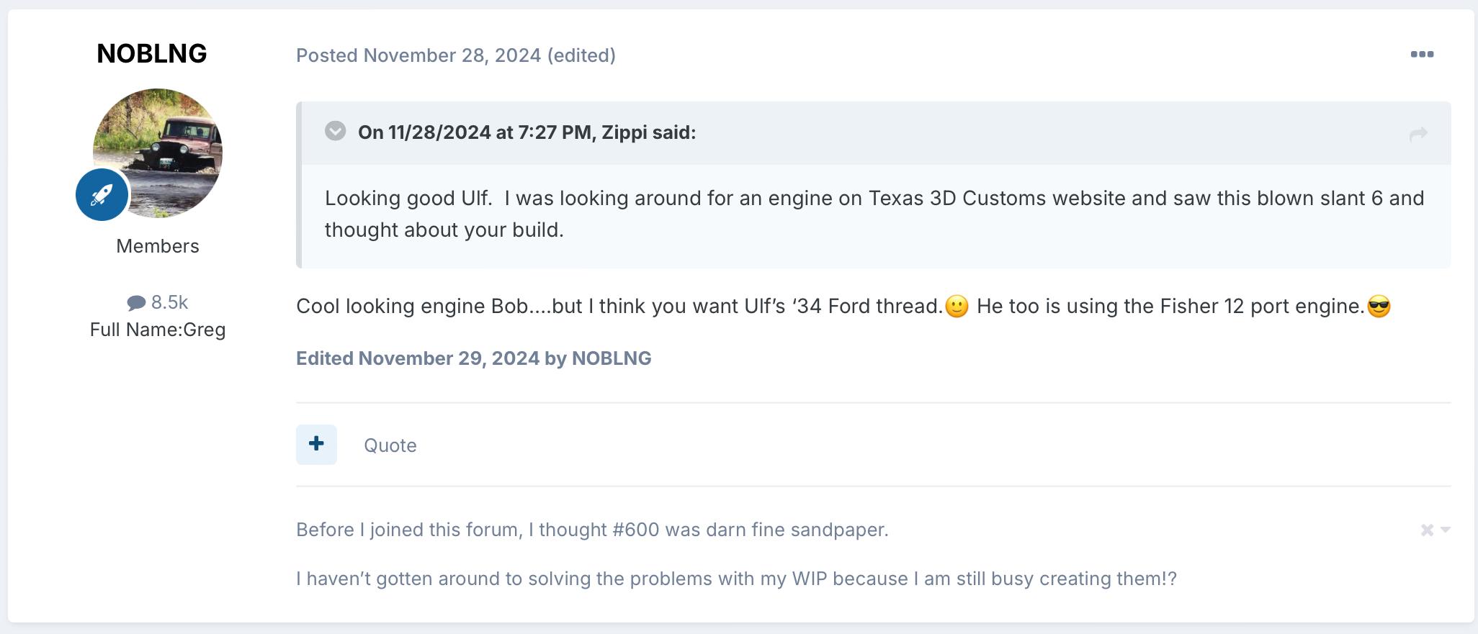Screen dimensions: 1478x634
Task: Open the signature options dropdown caret
Action: pos(1445,530)
